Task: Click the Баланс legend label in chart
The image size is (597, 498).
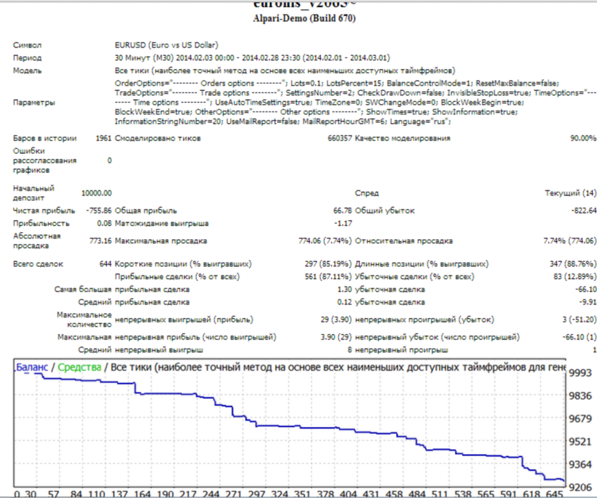Action: tap(32, 368)
